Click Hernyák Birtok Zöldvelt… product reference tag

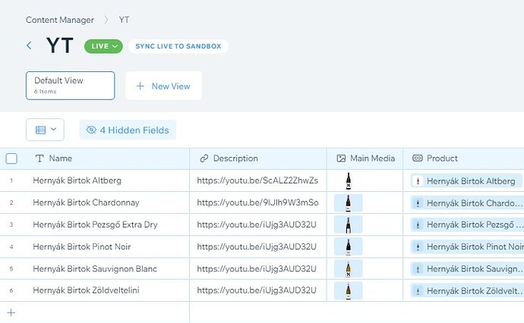467,291
